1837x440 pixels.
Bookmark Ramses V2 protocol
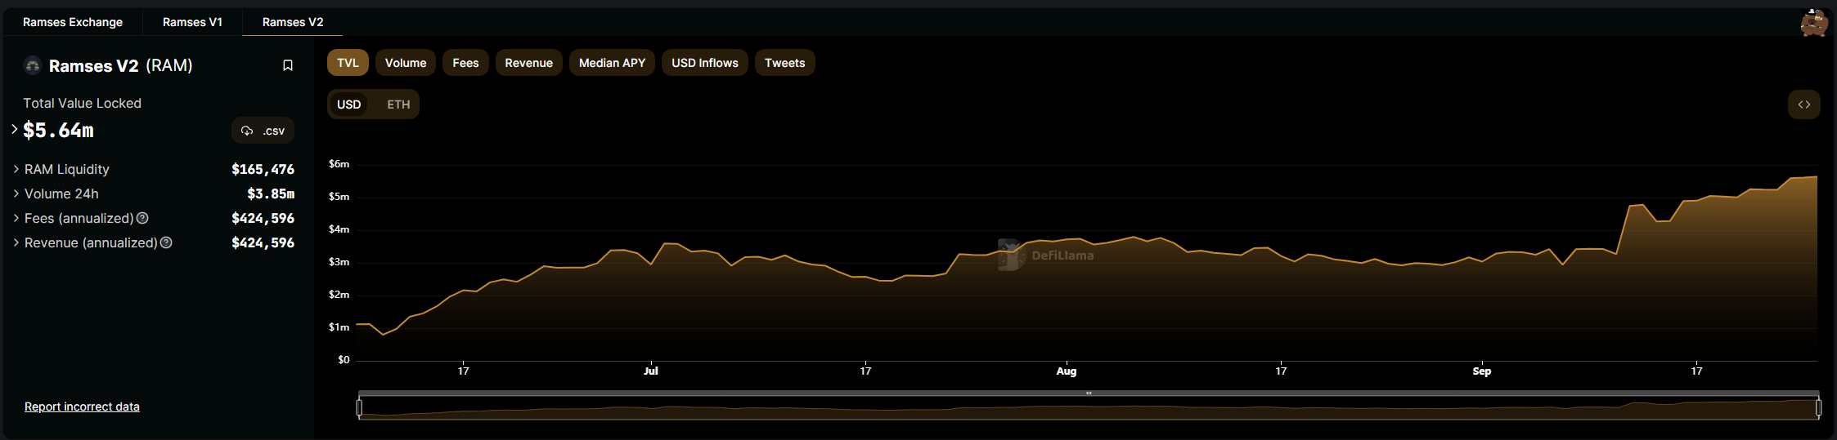pyautogui.click(x=288, y=65)
